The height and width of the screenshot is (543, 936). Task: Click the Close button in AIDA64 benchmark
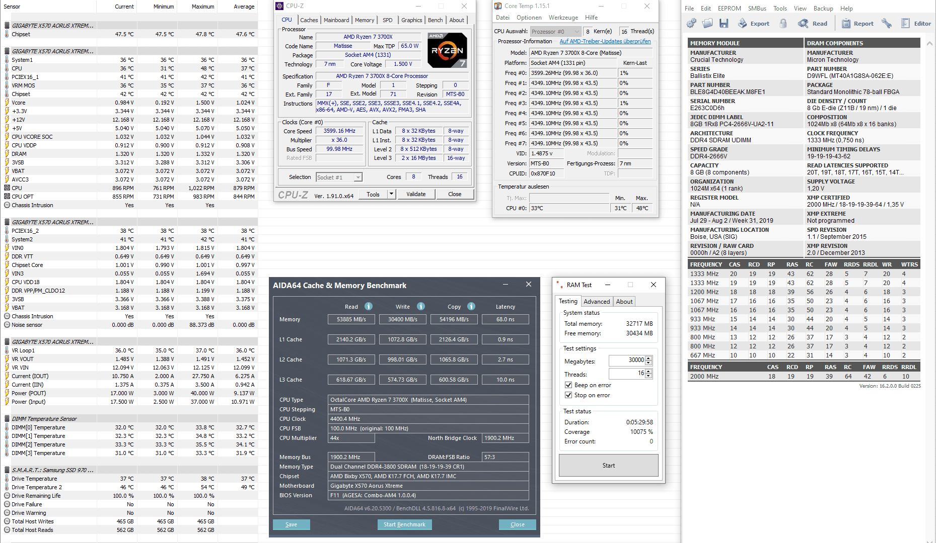517,524
